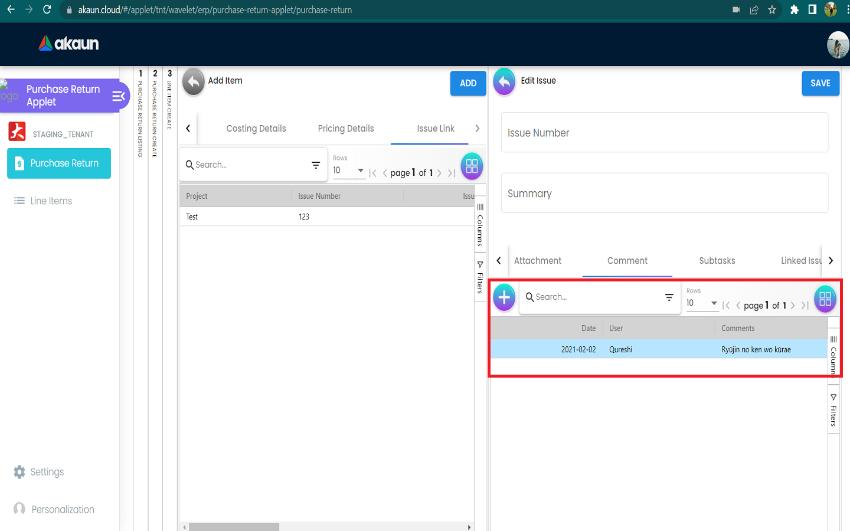Click the akaun logo
Screen dimensions: 850x531
pyautogui.click(x=69, y=43)
